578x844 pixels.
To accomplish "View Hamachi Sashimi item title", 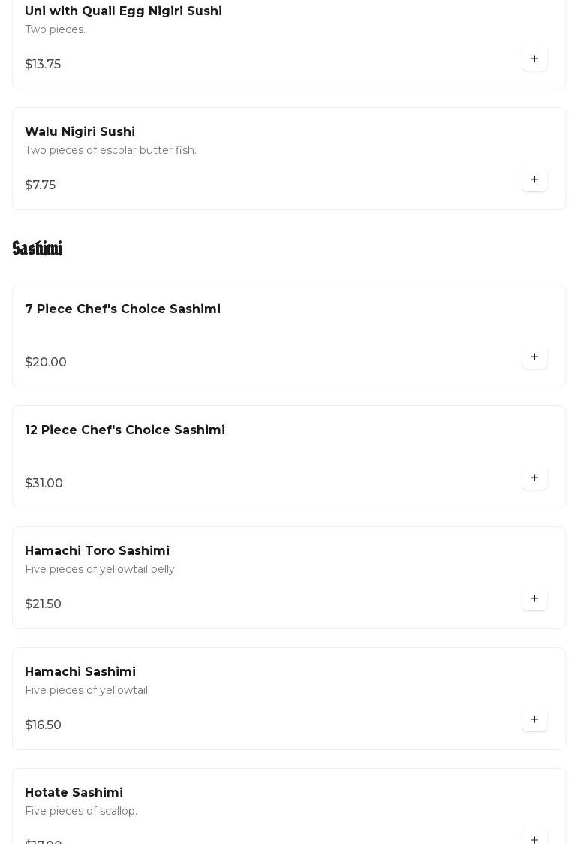I will pyautogui.click(x=80, y=672).
